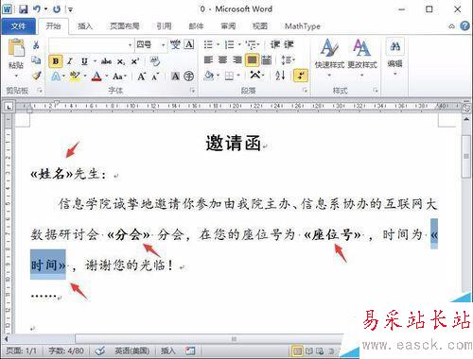Expand underline style options arrow
This screenshot has height=359, width=473.
click(x=95, y=61)
